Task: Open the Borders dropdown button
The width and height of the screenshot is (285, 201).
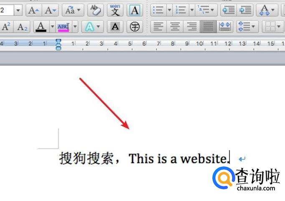Action: click(x=273, y=27)
